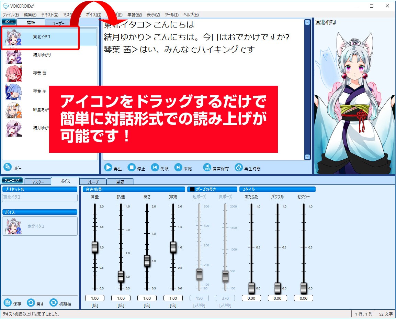Open the テキスト(X) menu
This screenshot has width=396, height=319.
click(x=50, y=15)
